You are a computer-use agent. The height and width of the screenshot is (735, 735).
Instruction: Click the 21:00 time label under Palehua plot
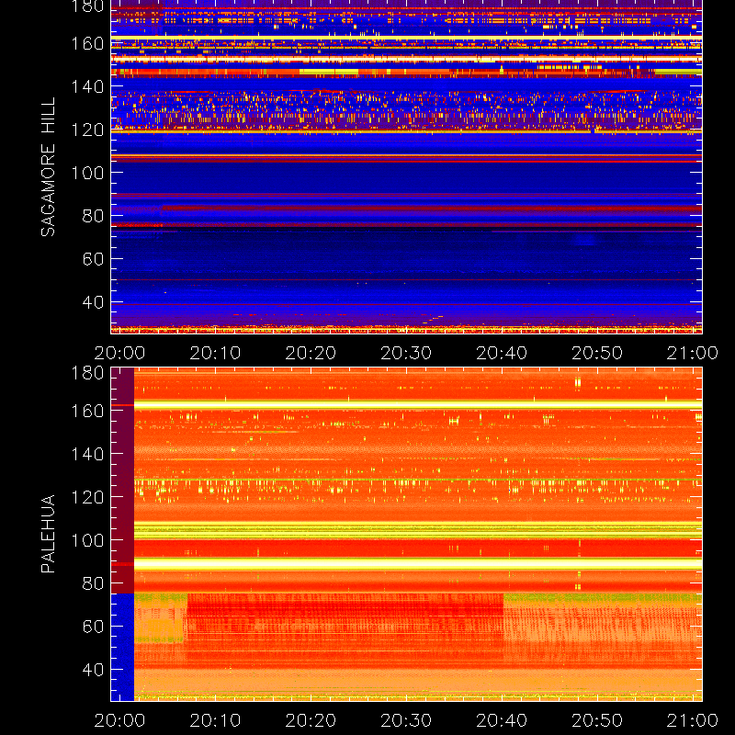coord(693,720)
